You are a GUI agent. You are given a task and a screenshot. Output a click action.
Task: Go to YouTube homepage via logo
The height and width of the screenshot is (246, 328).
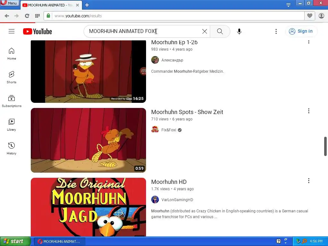click(x=37, y=31)
